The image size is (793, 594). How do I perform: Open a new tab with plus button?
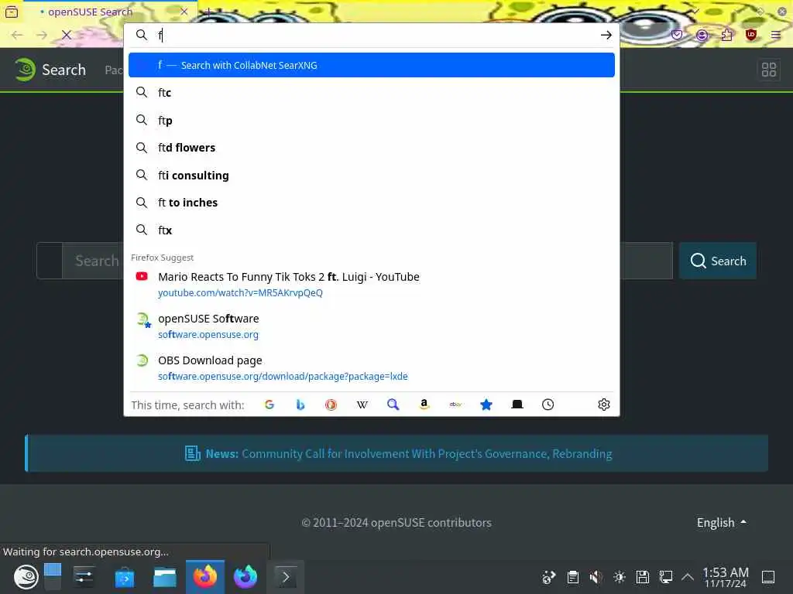(208, 12)
